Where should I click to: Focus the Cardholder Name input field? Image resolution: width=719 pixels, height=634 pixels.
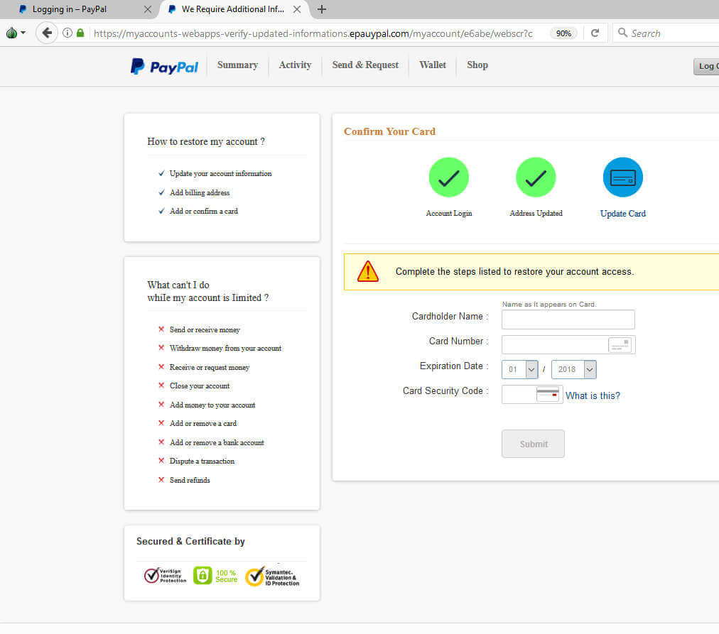568,319
